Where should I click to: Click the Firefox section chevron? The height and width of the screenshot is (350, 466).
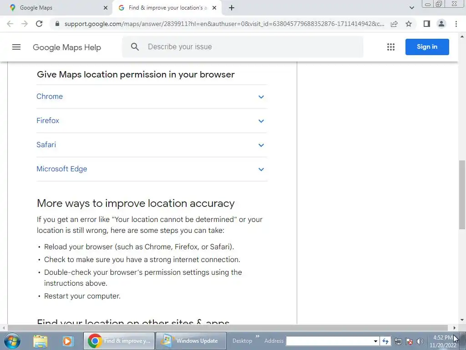(261, 121)
